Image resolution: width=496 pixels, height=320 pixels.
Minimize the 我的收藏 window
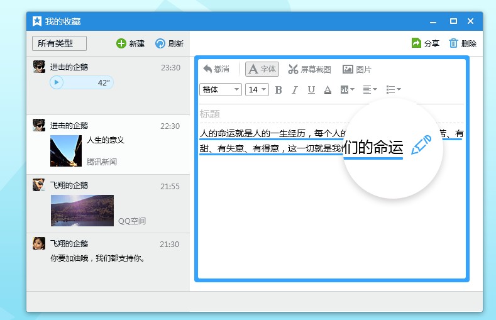pos(433,21)
